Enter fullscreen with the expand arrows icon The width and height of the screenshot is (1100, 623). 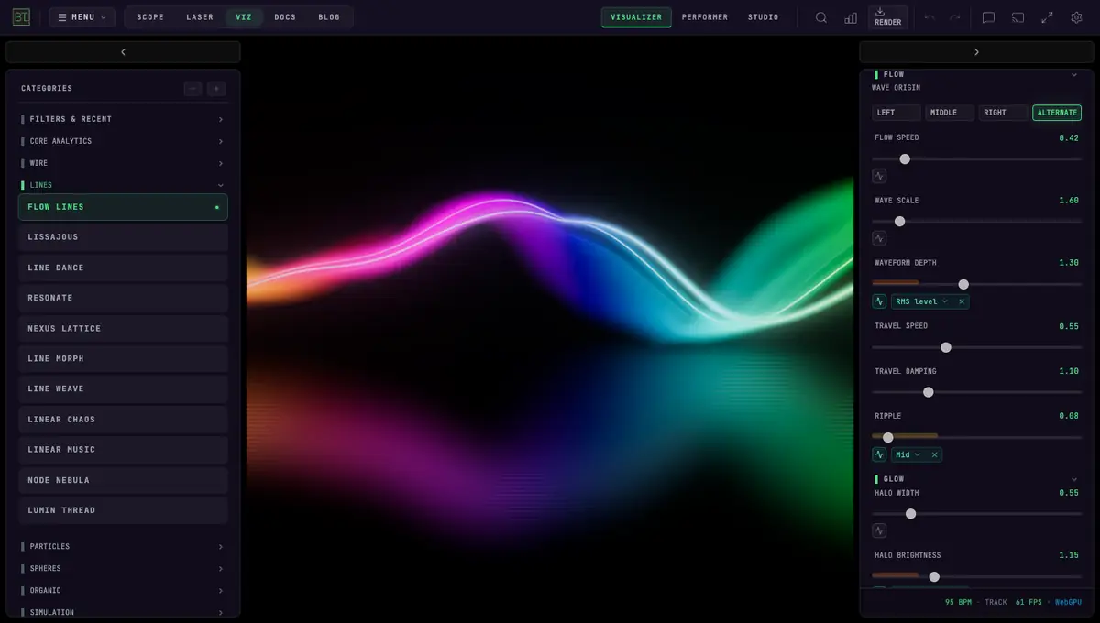[1047, 17]
